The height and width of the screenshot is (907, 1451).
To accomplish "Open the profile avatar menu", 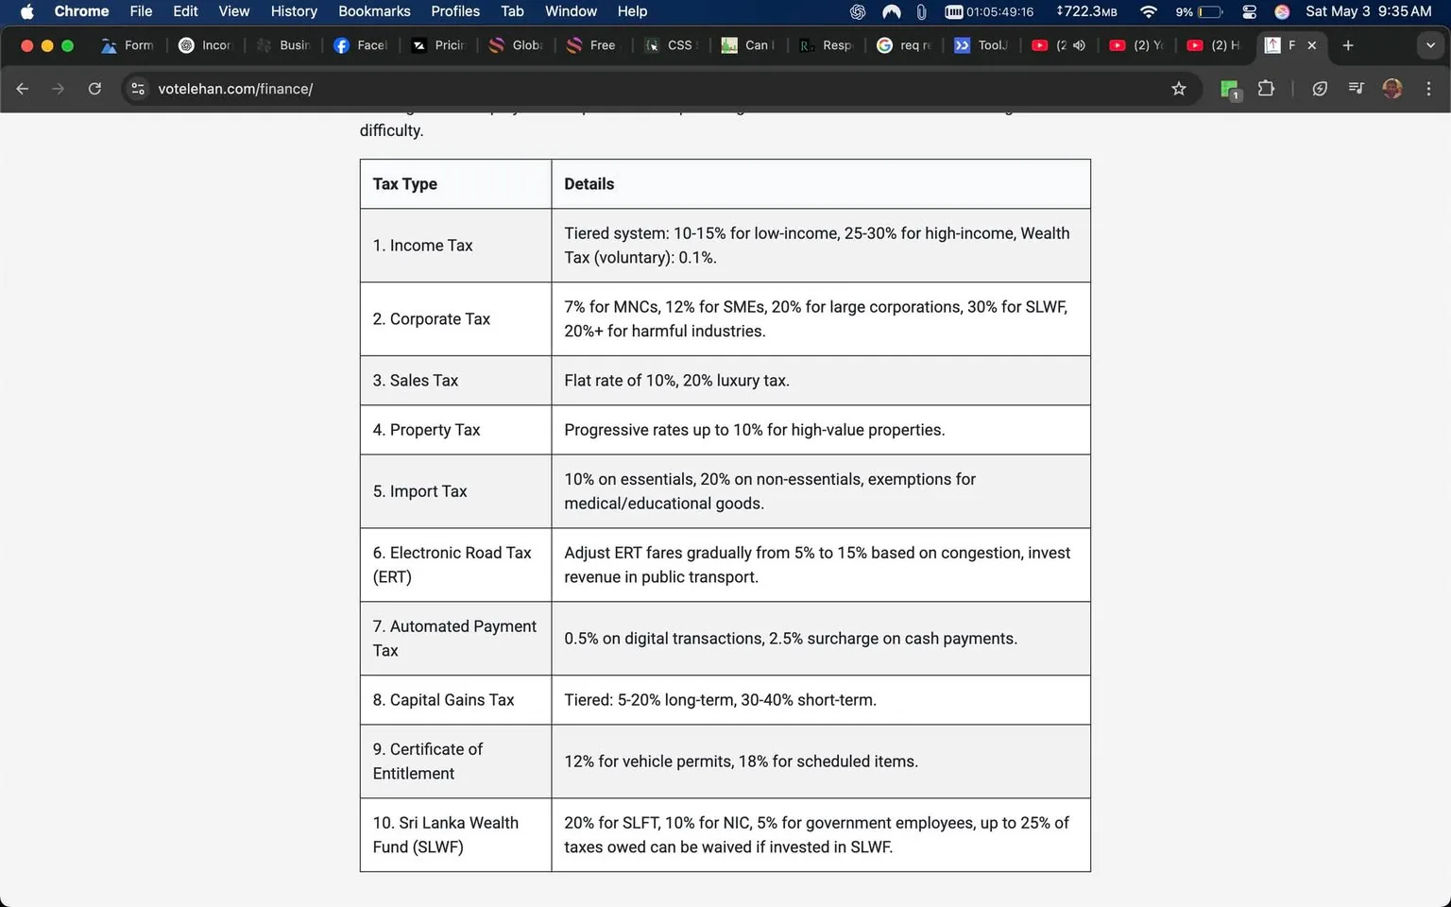I will [1391, 88].
